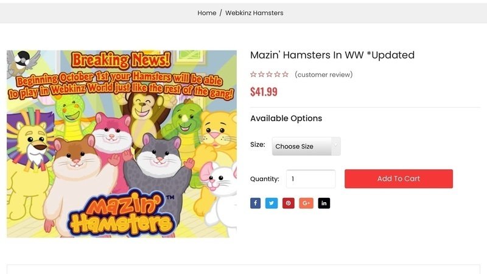This screenshot has height=274, width=487.
Task: Go to Home breadcrumb link
Action: pyautogui.click(x=207, y=13)
